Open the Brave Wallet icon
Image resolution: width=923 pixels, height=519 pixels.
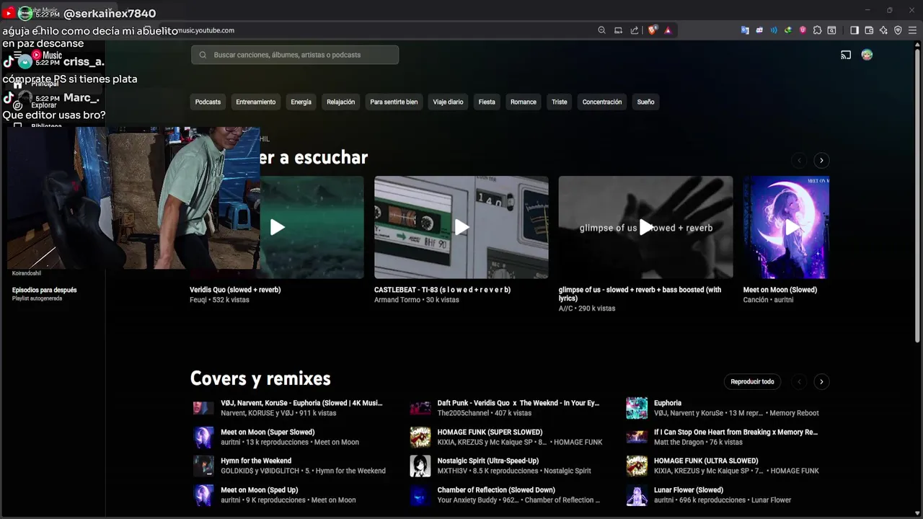click(869, 30)
